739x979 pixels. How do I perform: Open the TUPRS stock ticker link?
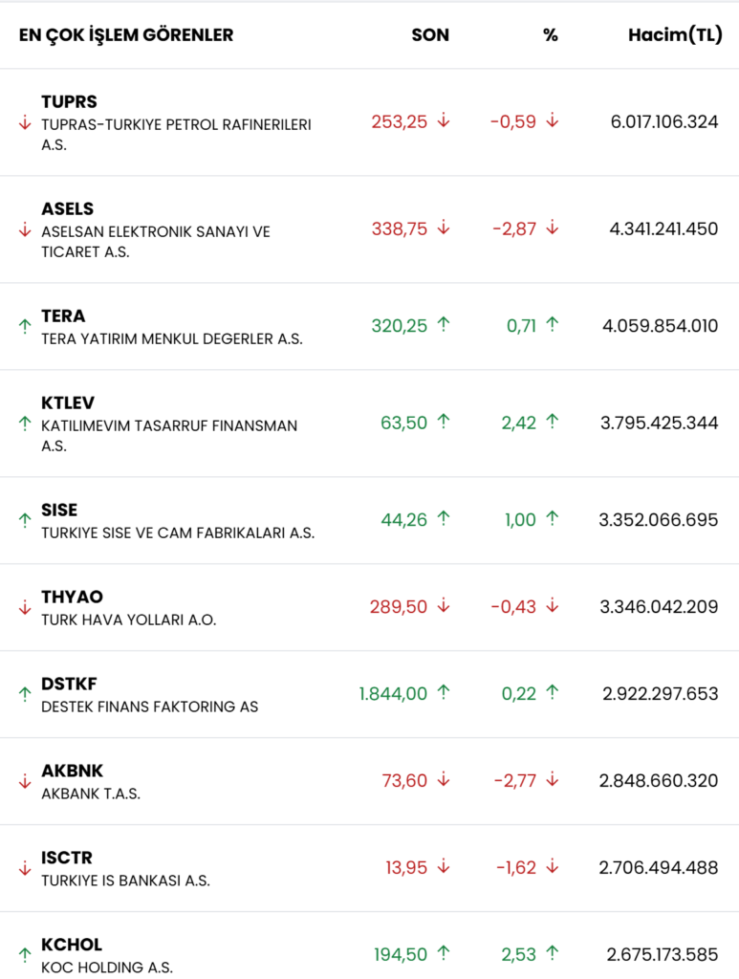click(69, 101)
